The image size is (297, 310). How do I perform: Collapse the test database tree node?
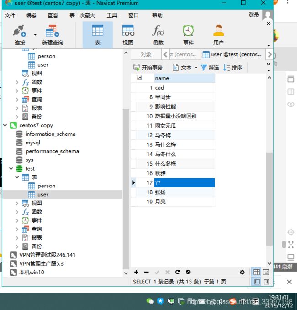tap(11, 169)
